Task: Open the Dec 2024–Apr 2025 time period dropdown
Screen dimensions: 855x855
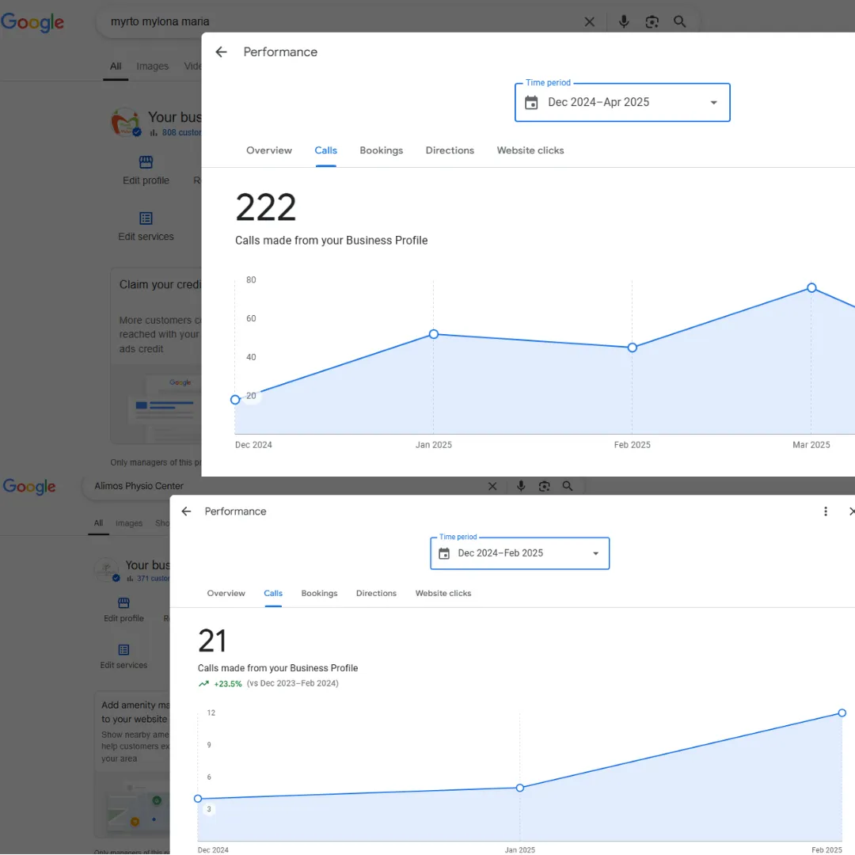Action: pos(622,102)
